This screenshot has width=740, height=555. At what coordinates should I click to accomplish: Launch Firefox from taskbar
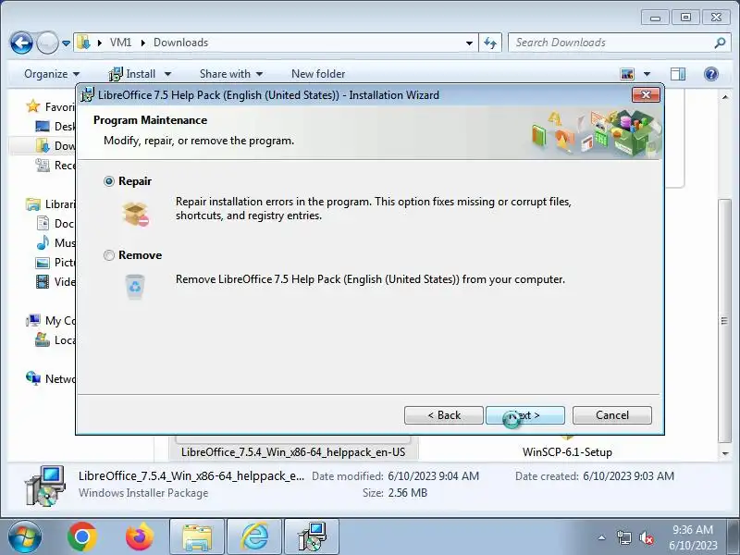pyautogui.click(x=140, y=537)
